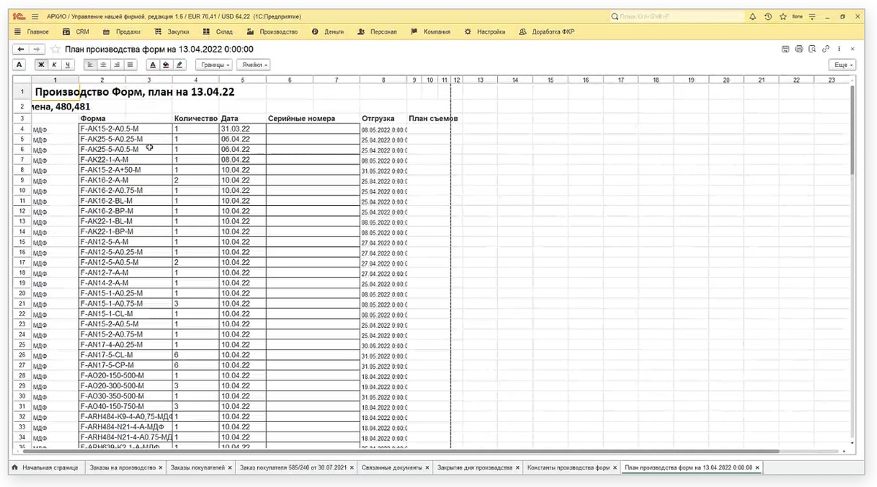Pick the background fill color

click(x=167, y=65)
